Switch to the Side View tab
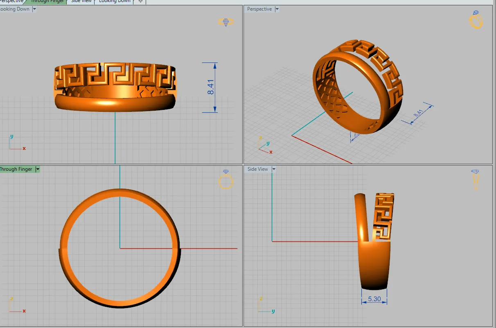496x328 pixels. pyautogui.click(x=81, y=1)
